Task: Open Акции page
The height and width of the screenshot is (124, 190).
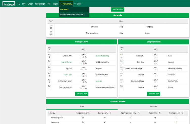Action: [x=55, y=4]
